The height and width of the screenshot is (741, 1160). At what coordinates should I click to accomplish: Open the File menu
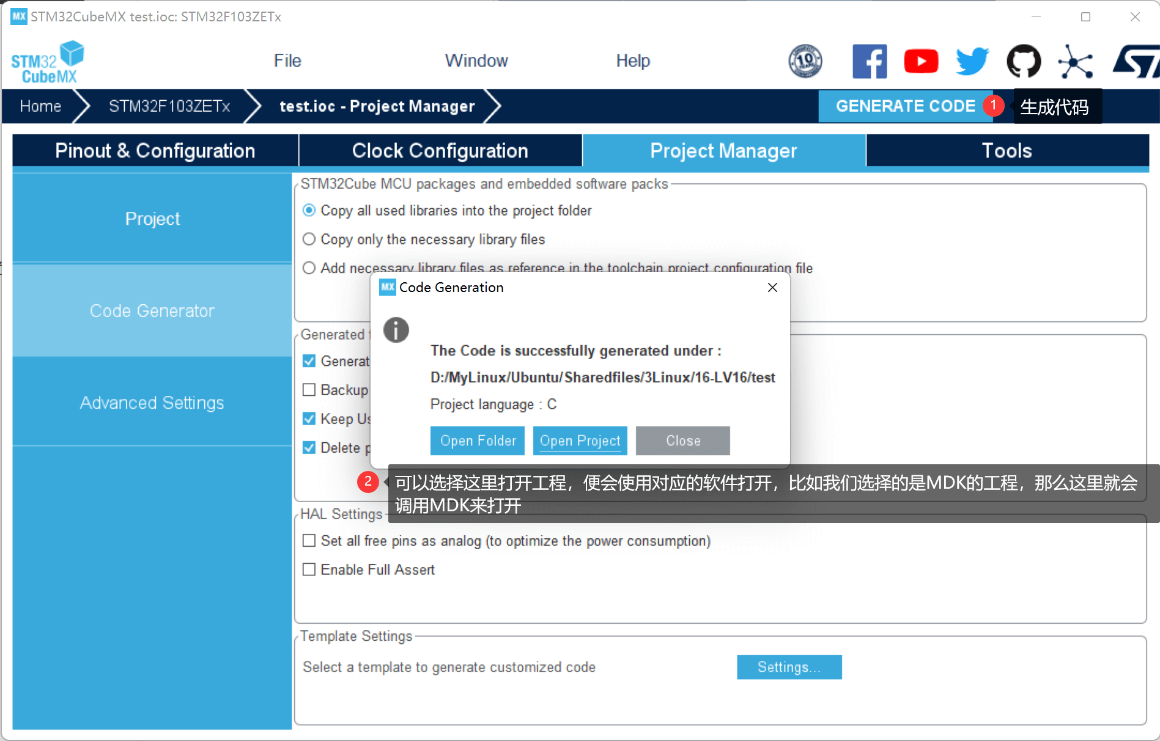287,61
